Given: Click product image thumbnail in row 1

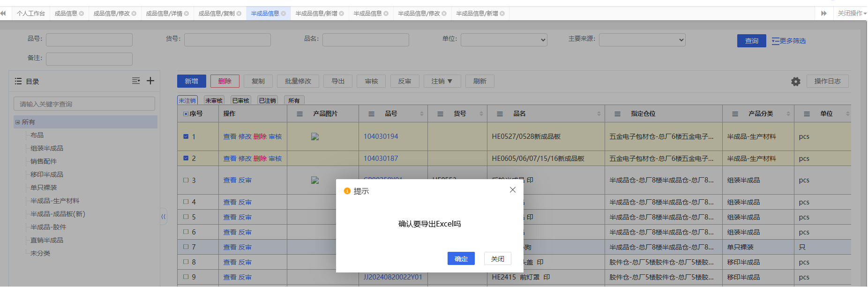Looking at the screenshot, I should pyautogui.click(x=315, y=136).
